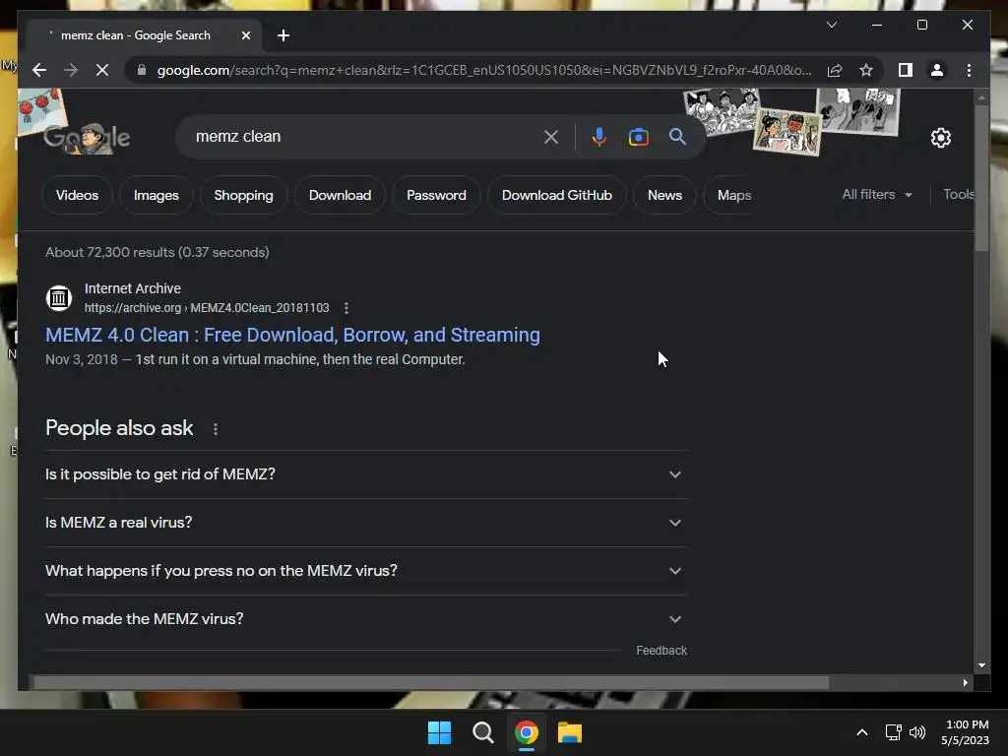Close the memz clean Google Search tab
Viewport: 1008px width, 756px height.
(245, 35)
